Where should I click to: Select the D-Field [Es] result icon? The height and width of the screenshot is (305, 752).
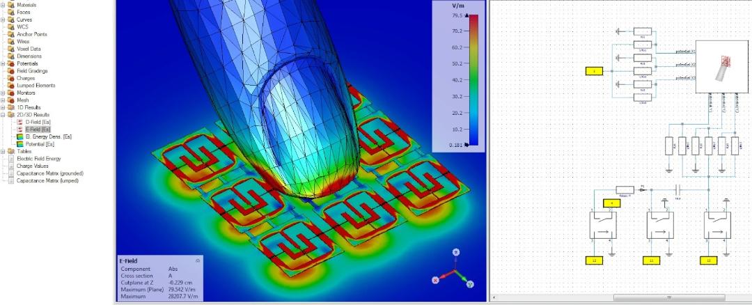(x=19, y=123)
